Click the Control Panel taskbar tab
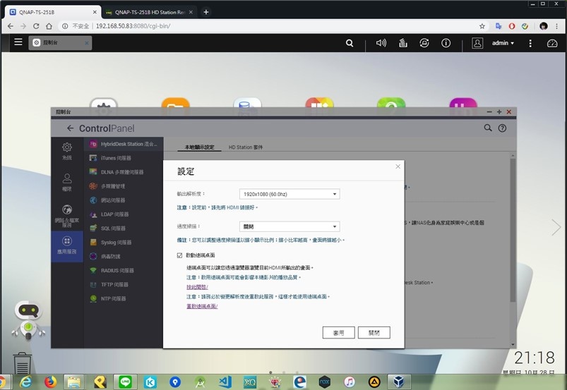The image size is (567, 390). [60, 42]
